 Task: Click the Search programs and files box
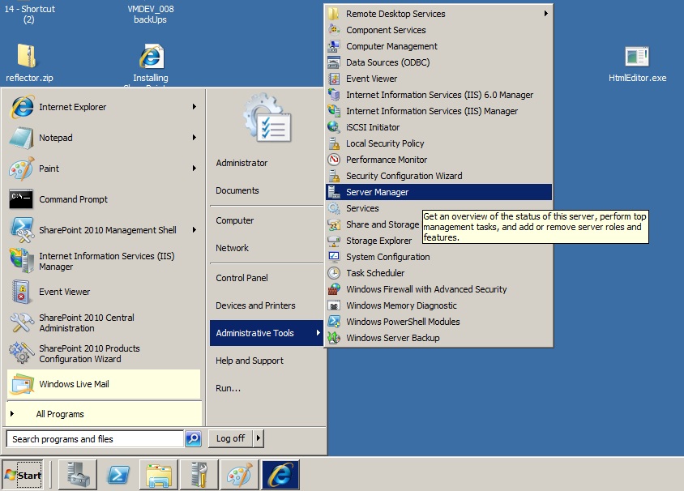pos(95,438)
